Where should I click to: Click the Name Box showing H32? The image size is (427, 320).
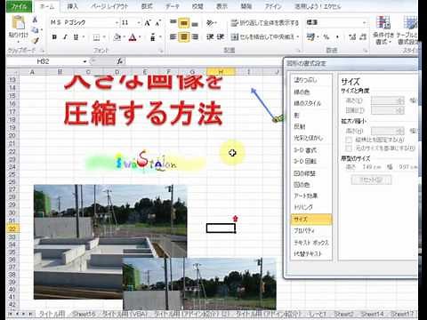tap(44, 61)
